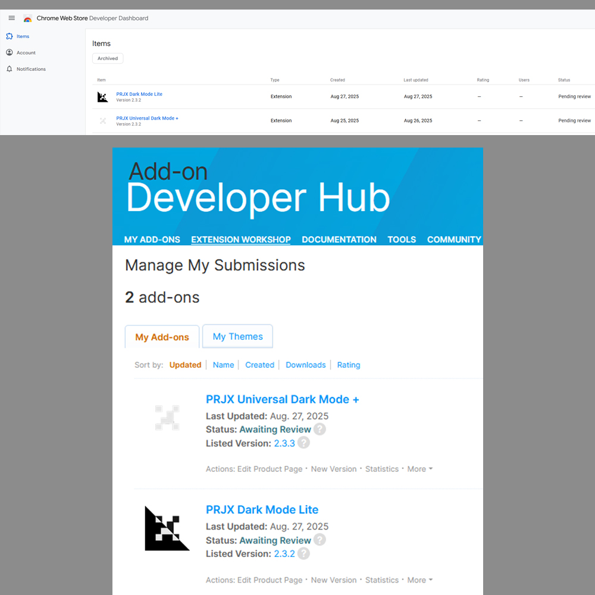Click PRJX Dark Mode Lite add-on thumbnail
This screenshot has width=595, height=595.
tap(167, 528)
